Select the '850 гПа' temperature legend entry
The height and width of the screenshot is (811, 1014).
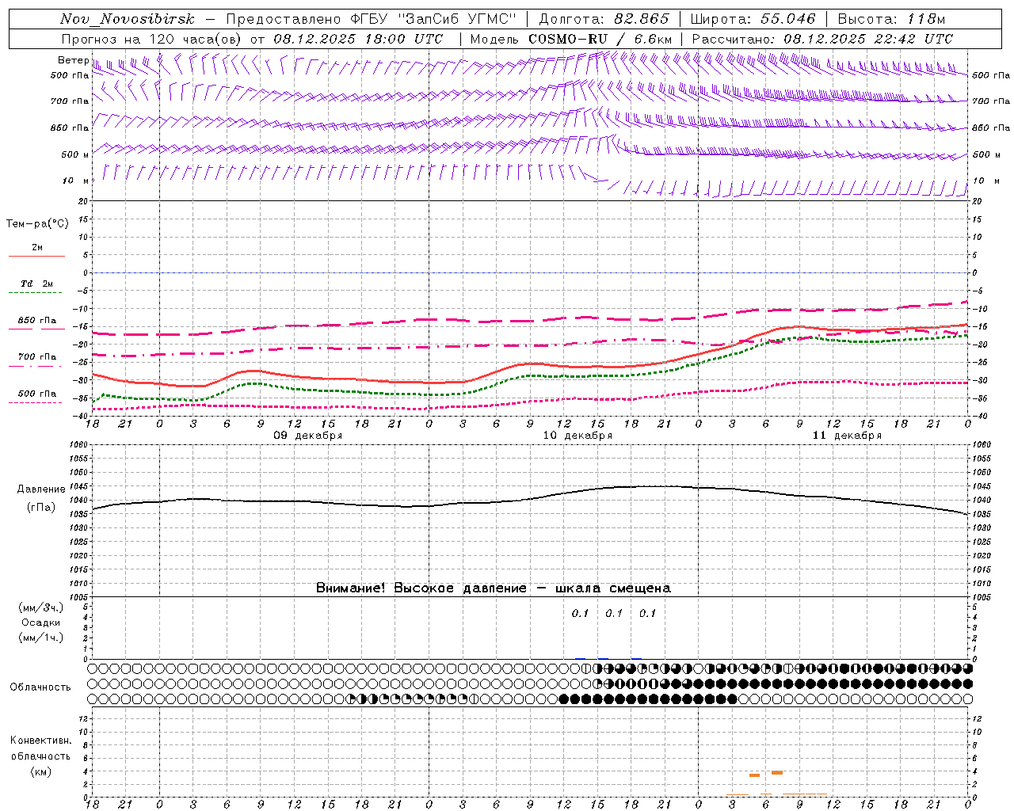[37, 321]
